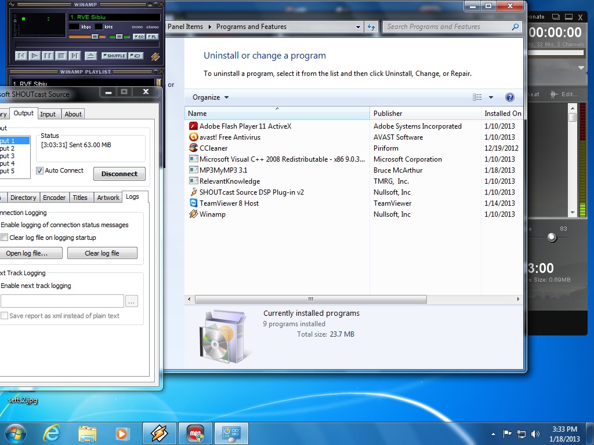Expand the recorder window dropdown triangle
Image resolution: width=594 pixels, height=445 pixels.
click(x=581, y=68)
